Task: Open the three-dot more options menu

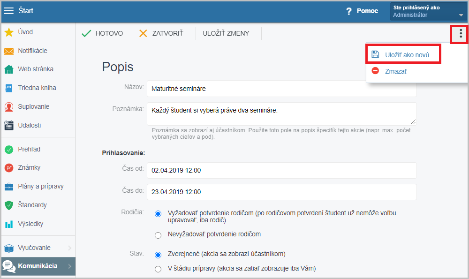Action: pyautogui.click(x=461, y=33)
